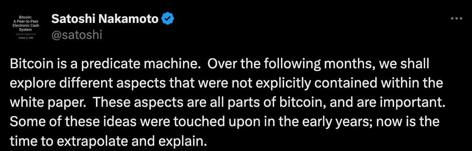This screenshot has width=472, height=151.
Task: Open the three-dot more options menu
Action: tap(456, 19)
